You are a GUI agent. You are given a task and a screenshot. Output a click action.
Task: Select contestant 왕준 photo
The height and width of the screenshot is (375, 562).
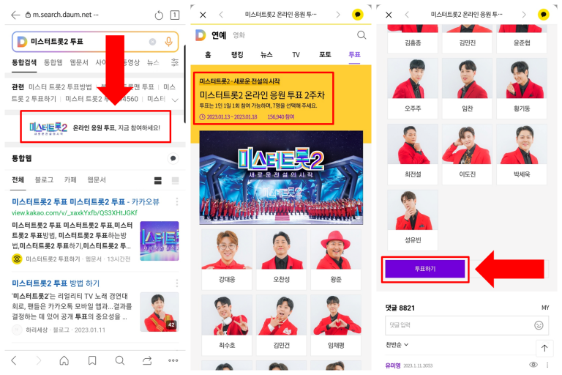pos(336,250)
